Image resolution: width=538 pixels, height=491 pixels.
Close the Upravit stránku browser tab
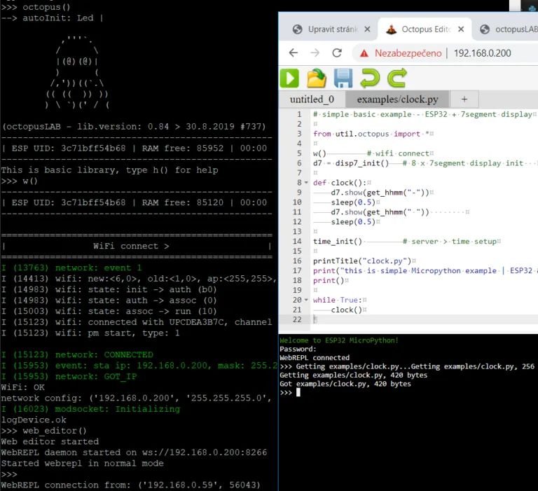click(x=367, y=29)
